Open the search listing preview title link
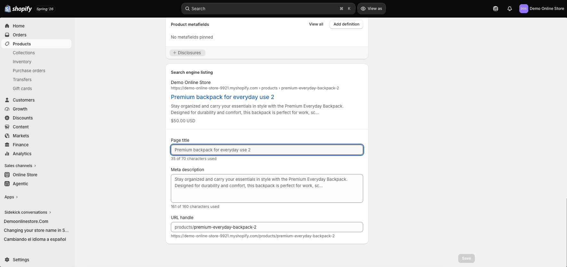The width and height of the screenshot is (567, 267). pos(222,97)
